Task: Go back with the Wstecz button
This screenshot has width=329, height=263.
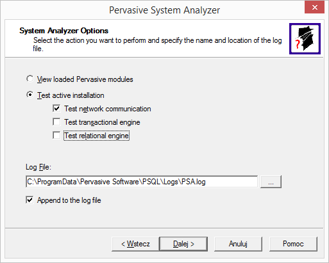Action: [x=135, y=244]
